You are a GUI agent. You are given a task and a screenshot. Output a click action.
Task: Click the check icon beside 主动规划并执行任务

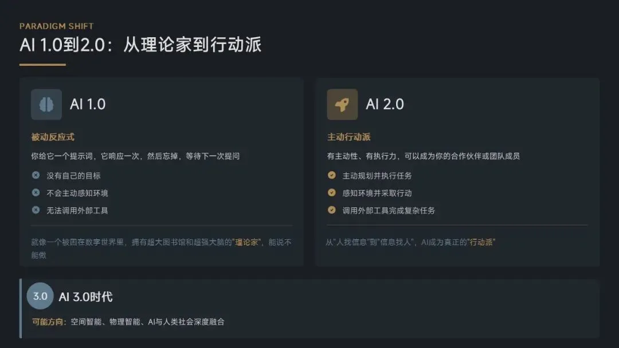332,175
